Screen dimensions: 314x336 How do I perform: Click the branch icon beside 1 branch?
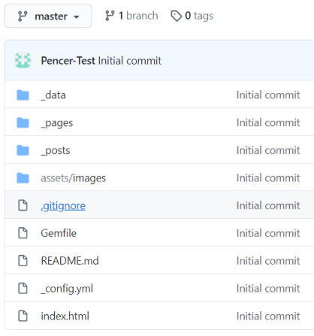pos(110,16)
